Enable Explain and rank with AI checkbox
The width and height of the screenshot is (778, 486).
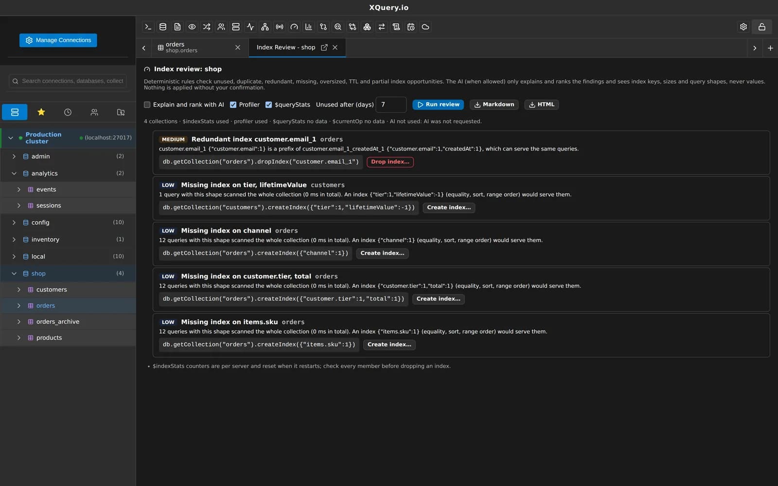[147, 105]
